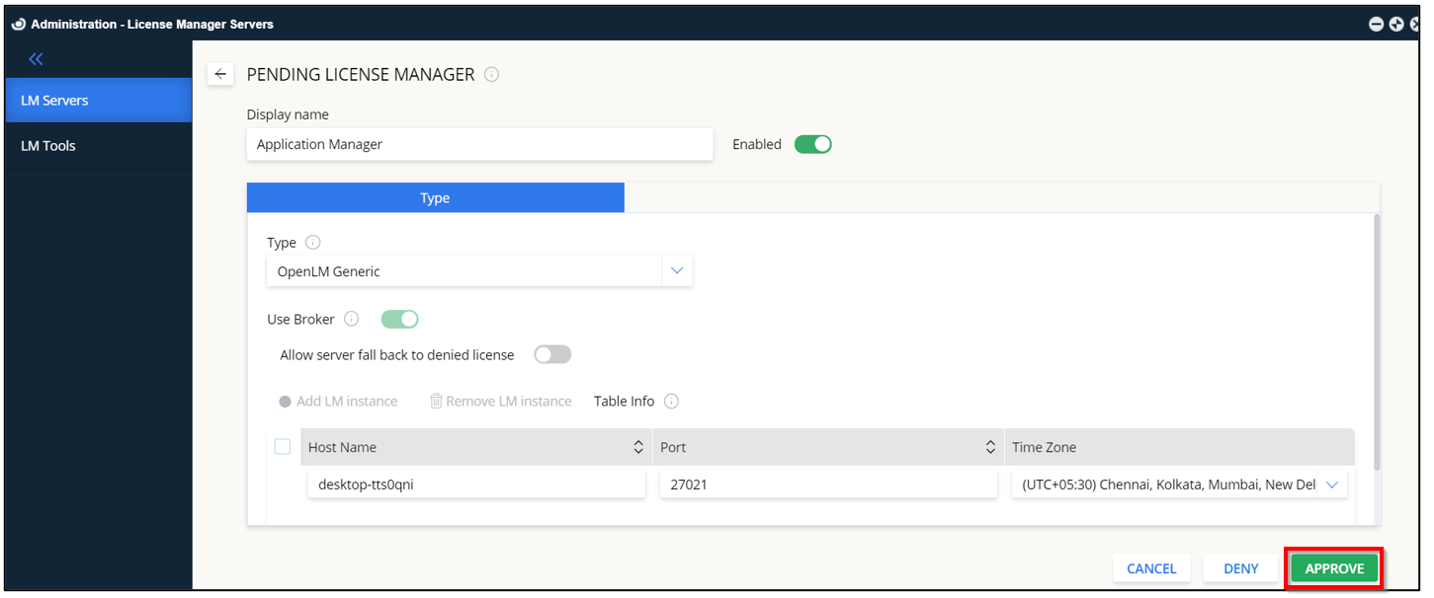Sort by Host Name column arrows
Screen dimensions: 1434x598
(x=638, y=448)
